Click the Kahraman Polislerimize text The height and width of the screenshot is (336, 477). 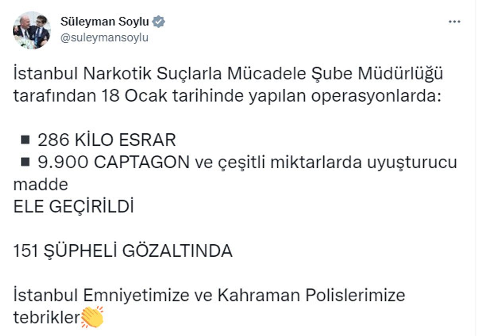pos(311,295)
